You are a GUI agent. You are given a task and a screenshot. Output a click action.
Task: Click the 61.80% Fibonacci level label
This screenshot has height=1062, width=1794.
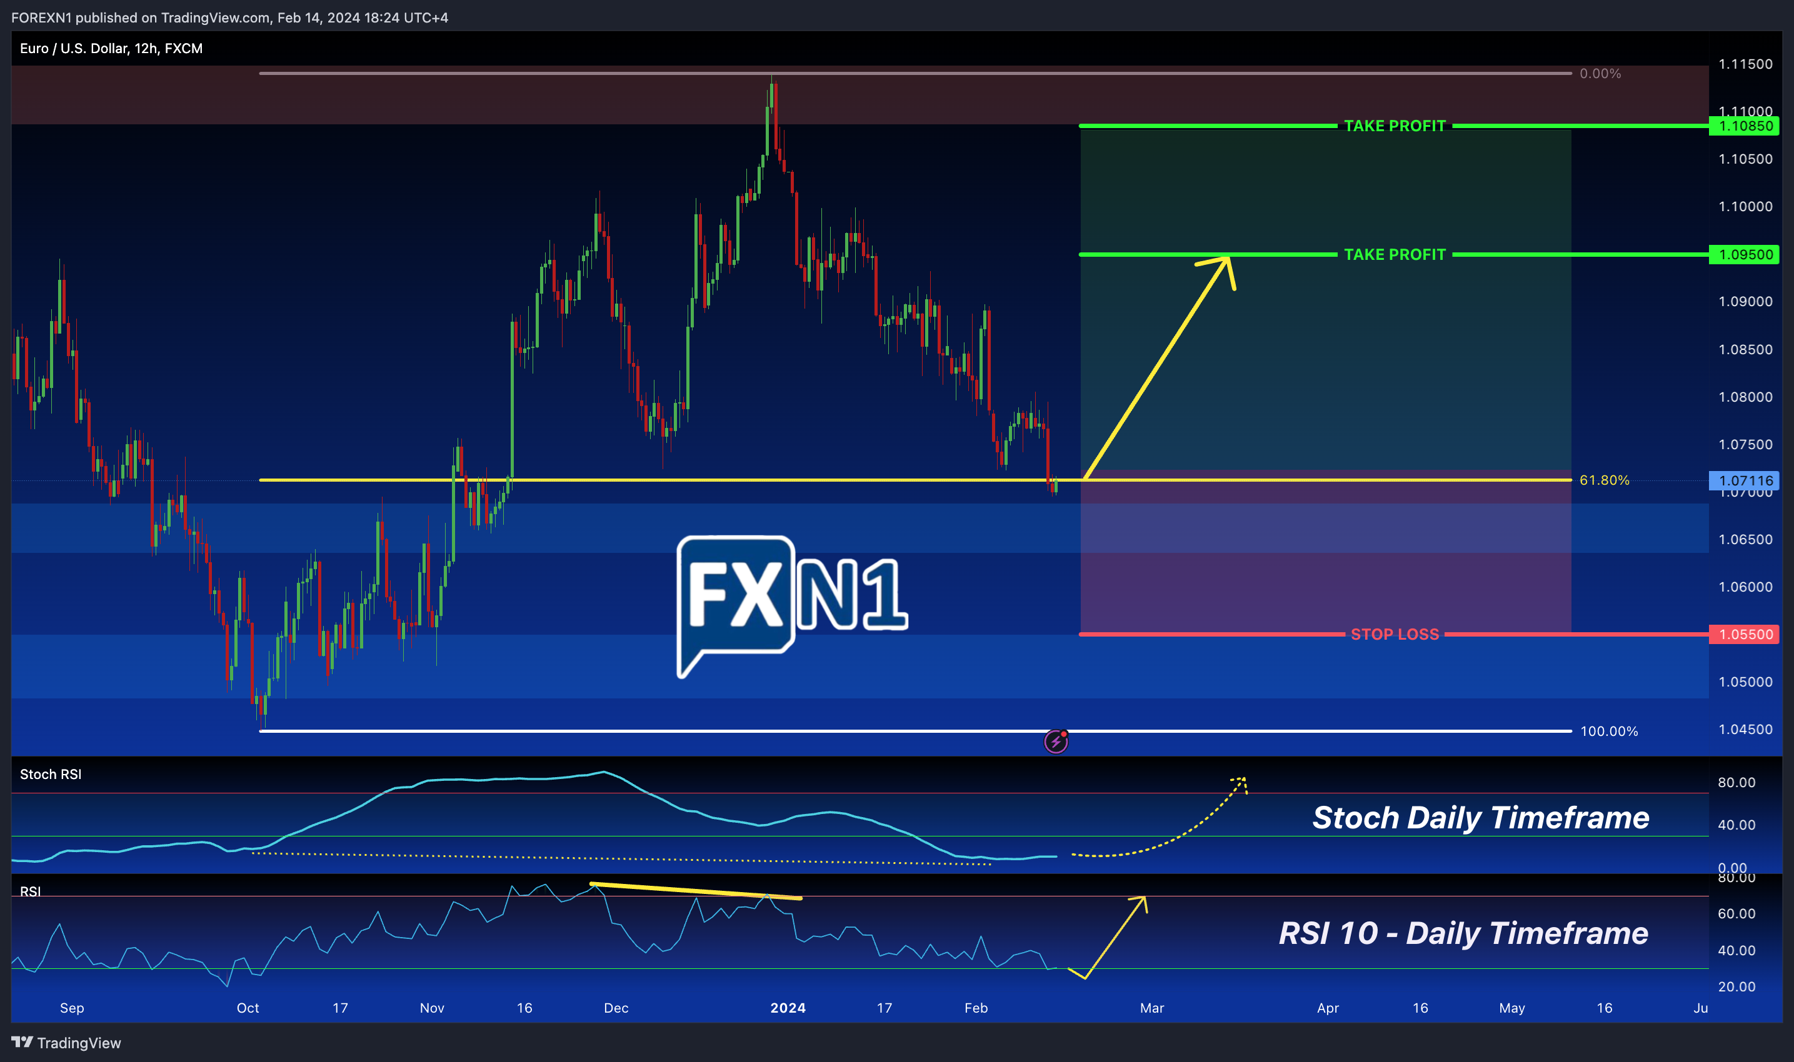(1605, 480)
